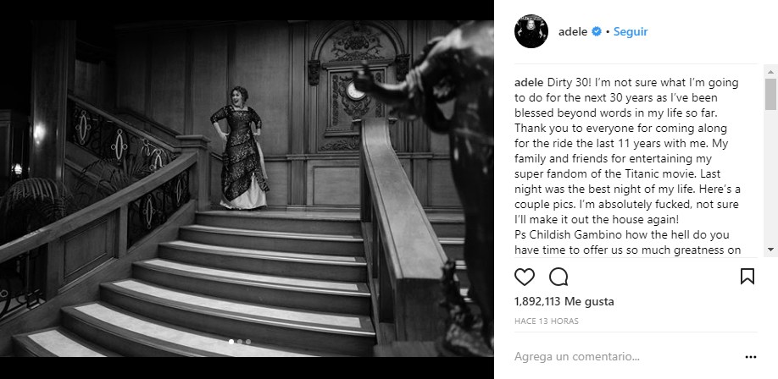Select the first carousel indicator dot
This screenshot has width=778, height=379.
coord(231,341)
